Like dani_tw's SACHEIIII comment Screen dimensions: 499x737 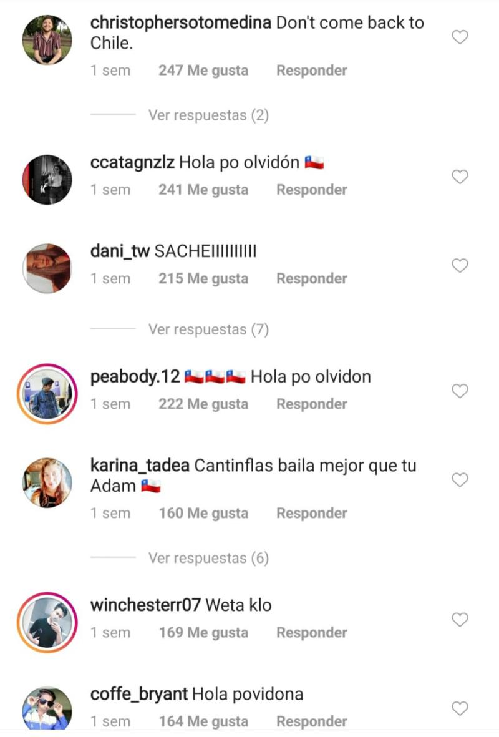tap(460, 266)
